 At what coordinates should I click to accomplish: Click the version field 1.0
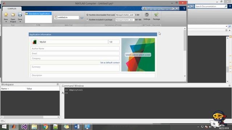[x=114, y=42]
